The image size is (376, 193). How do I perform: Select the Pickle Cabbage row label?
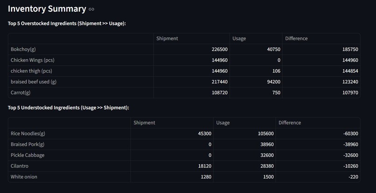pos(70,155)
